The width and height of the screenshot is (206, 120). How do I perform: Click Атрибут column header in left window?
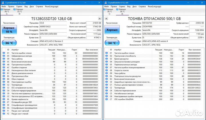click(x=15, y=50)
